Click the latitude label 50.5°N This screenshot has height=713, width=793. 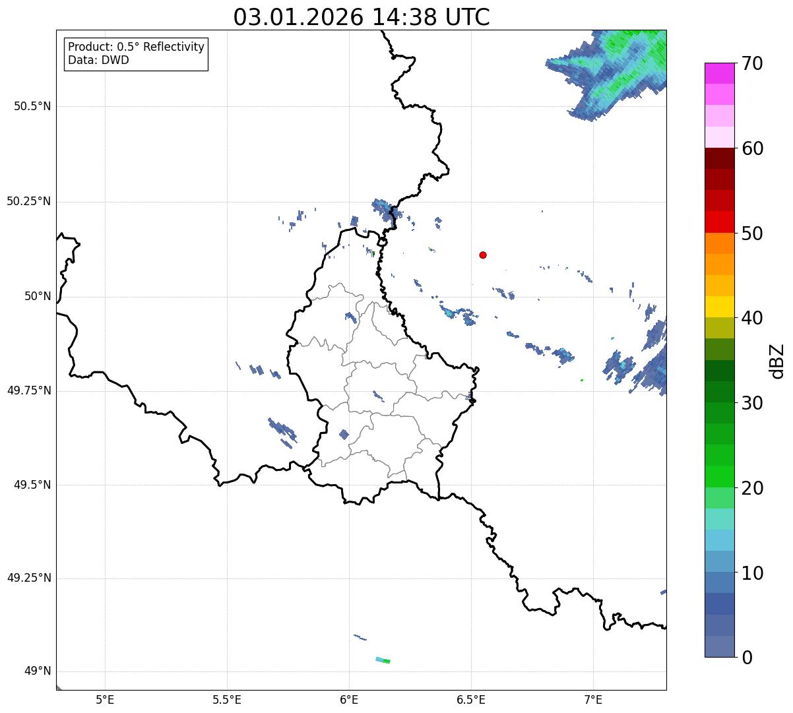coord(32,106)
